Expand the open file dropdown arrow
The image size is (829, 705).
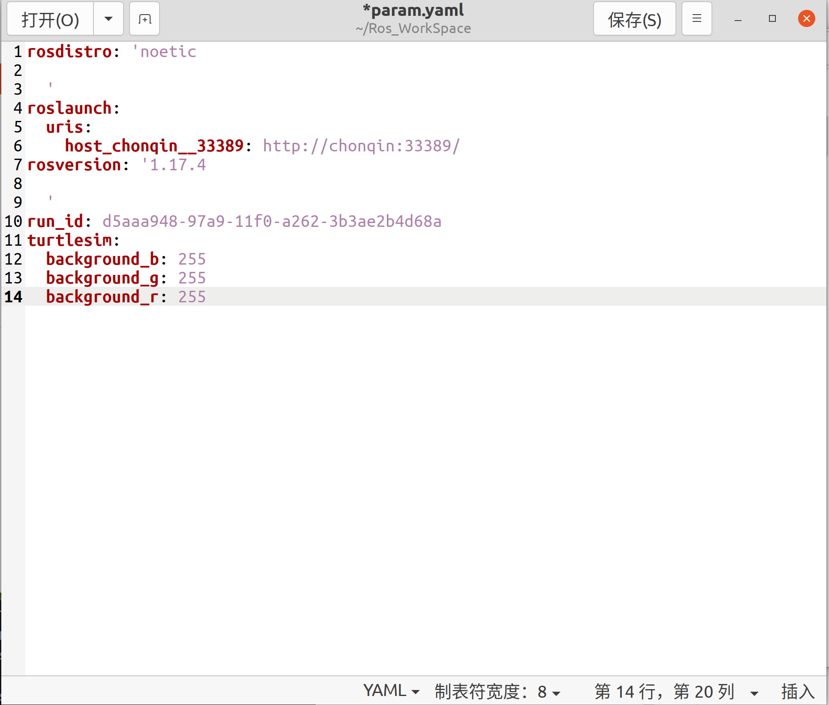[x=108, y=19]
